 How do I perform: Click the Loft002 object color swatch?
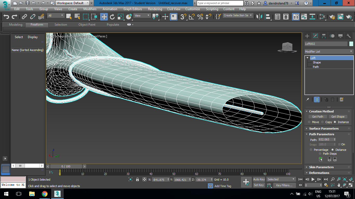point(351,44)
